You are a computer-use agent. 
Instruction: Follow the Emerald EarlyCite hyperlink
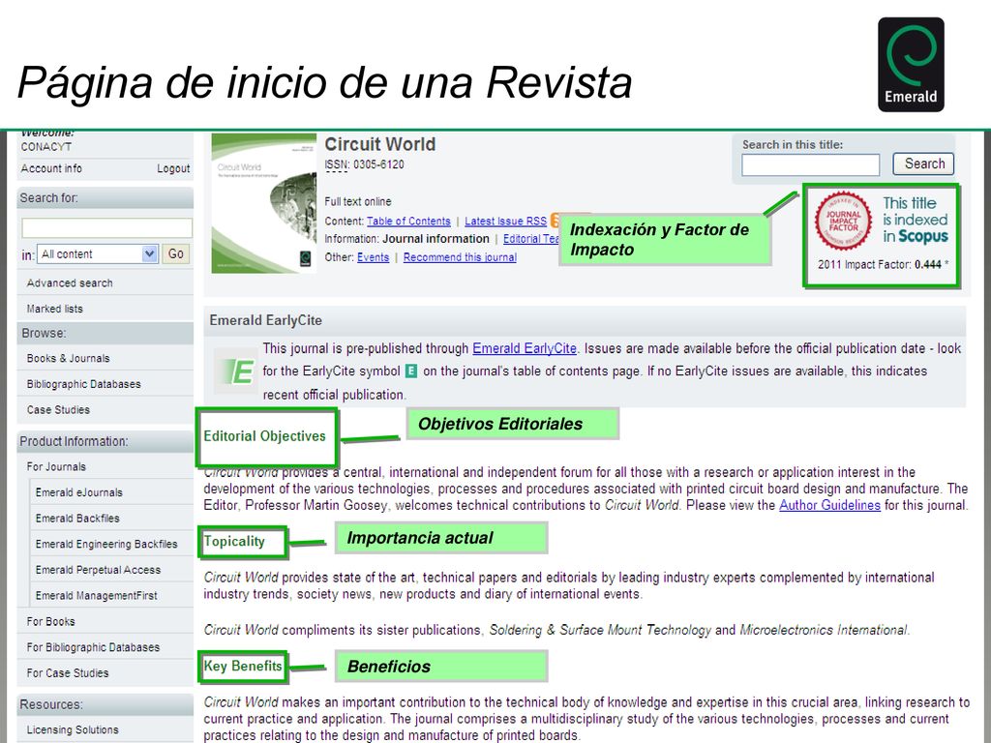pyautogui.click(x=525, y=348)
